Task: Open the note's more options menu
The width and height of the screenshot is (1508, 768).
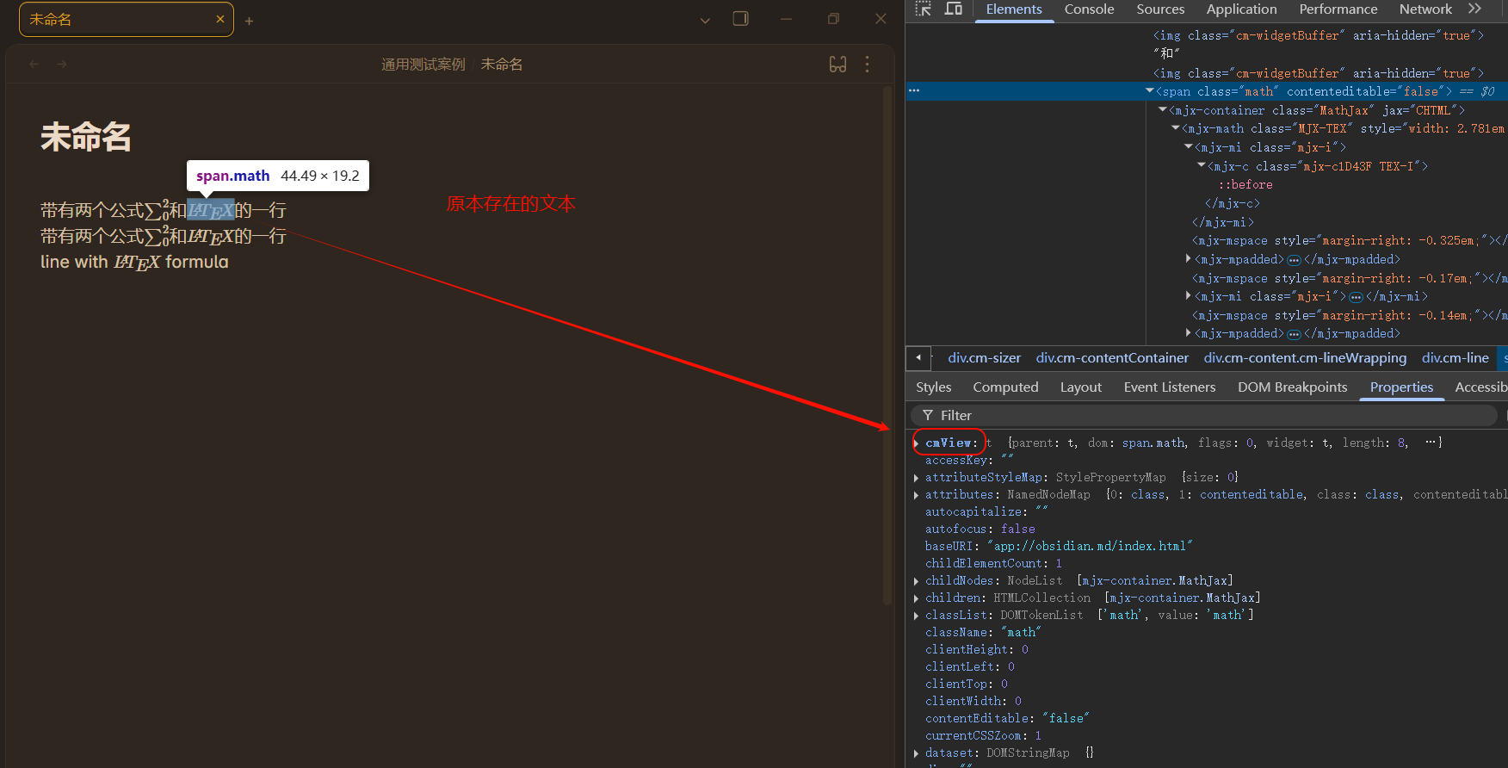Action: tap(867, 65)
